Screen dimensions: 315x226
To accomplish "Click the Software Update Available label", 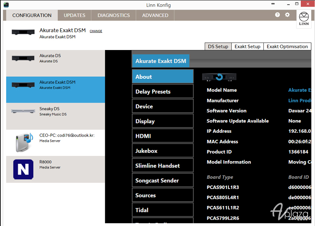I will click(x=238, y=121).
